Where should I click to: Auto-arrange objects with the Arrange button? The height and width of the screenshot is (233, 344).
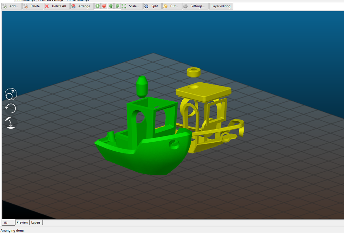pos(82,6)
